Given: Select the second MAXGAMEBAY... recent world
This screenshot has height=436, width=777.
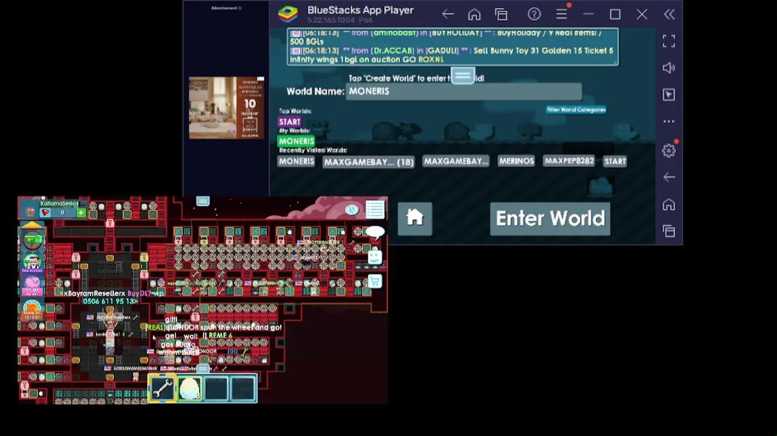Looking at the screenshot, I should tap(456, 161).
